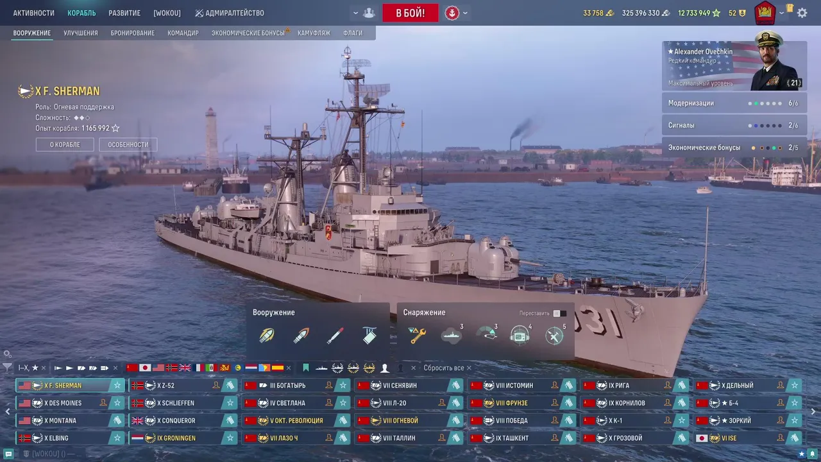Viewport: 821px width, 462px height.
Task: Start the match with В БОЙ! button
Action: 410,13
